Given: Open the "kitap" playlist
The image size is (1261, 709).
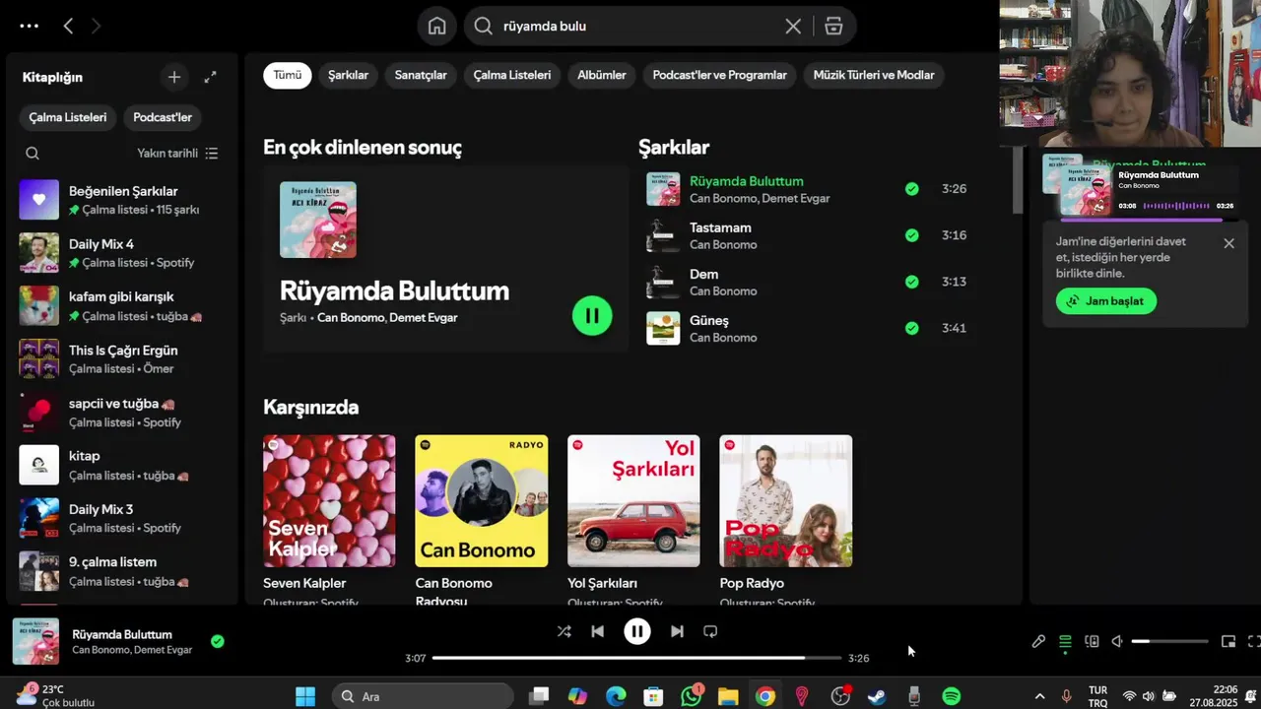Looking at the screenshot, I should coord(123,465).
